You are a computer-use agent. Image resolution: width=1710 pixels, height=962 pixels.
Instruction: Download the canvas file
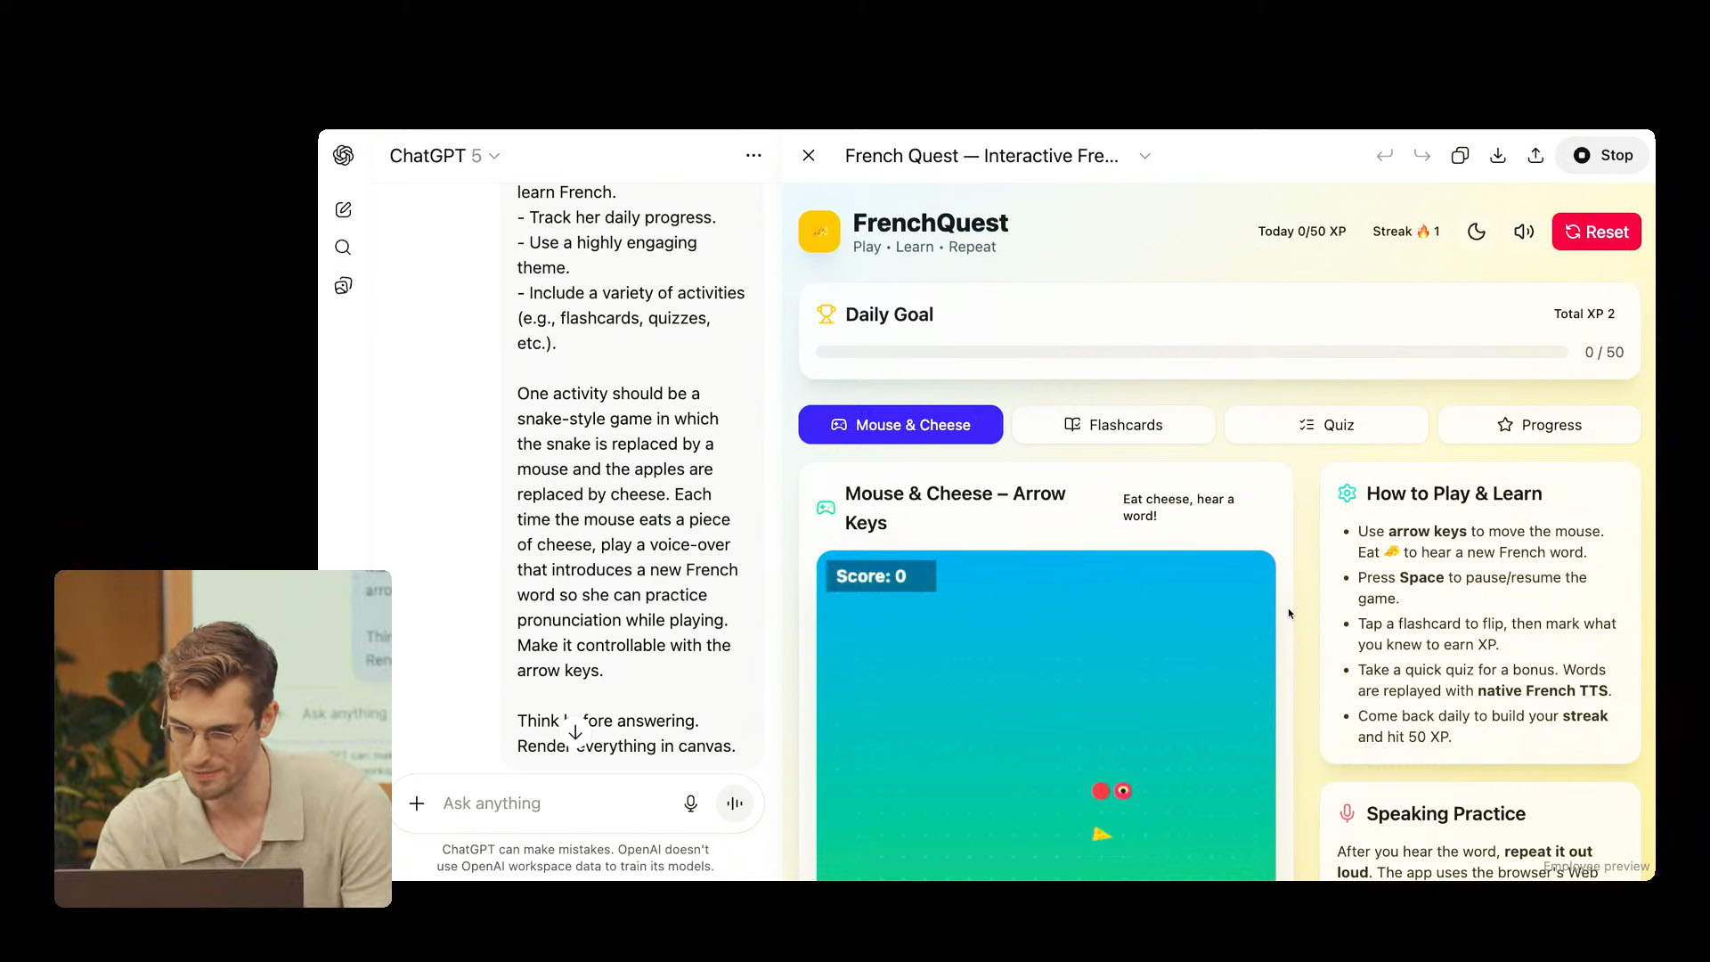click(x=1498, y=156)
